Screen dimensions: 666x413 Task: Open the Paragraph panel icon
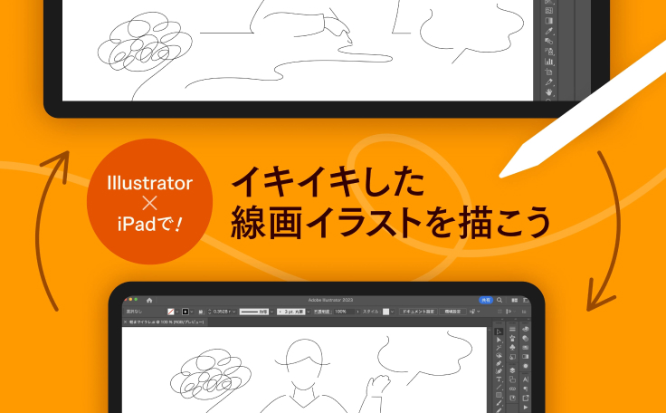click(526, 389)
